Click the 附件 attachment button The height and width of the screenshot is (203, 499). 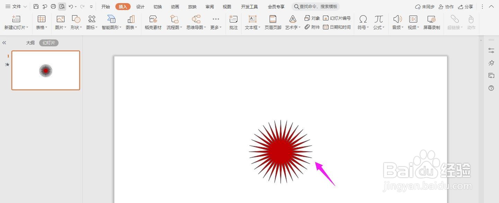(x=312, y=27)
